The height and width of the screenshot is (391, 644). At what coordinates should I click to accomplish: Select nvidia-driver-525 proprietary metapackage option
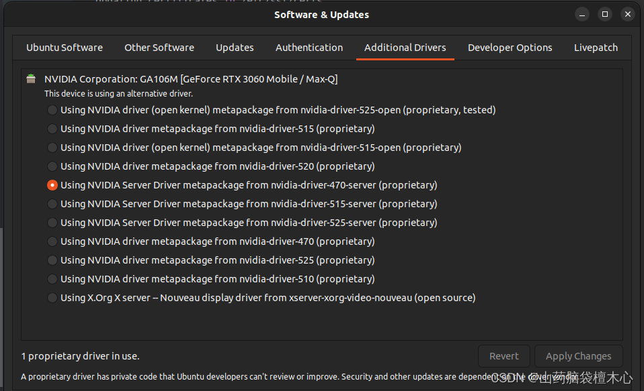tap(52, 260)
